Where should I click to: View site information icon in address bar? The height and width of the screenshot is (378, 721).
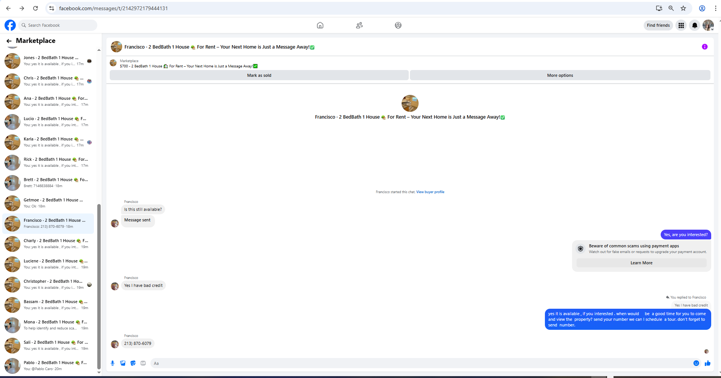(52, 8)
